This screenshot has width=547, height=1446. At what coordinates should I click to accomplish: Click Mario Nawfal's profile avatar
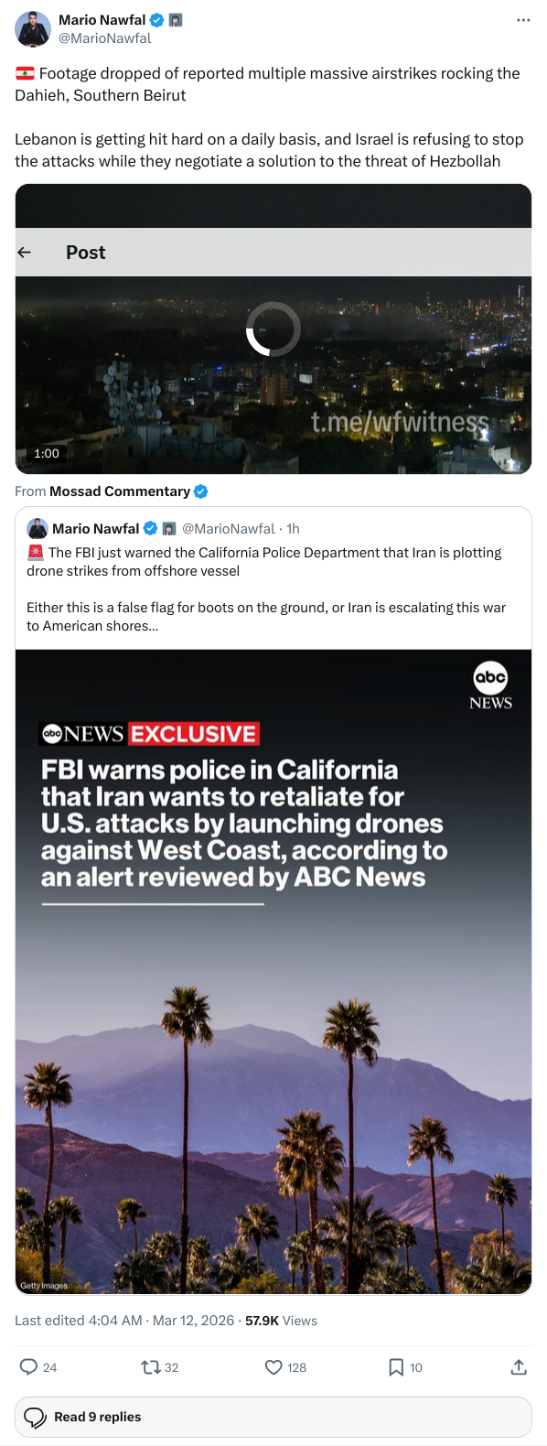point(33,29)
